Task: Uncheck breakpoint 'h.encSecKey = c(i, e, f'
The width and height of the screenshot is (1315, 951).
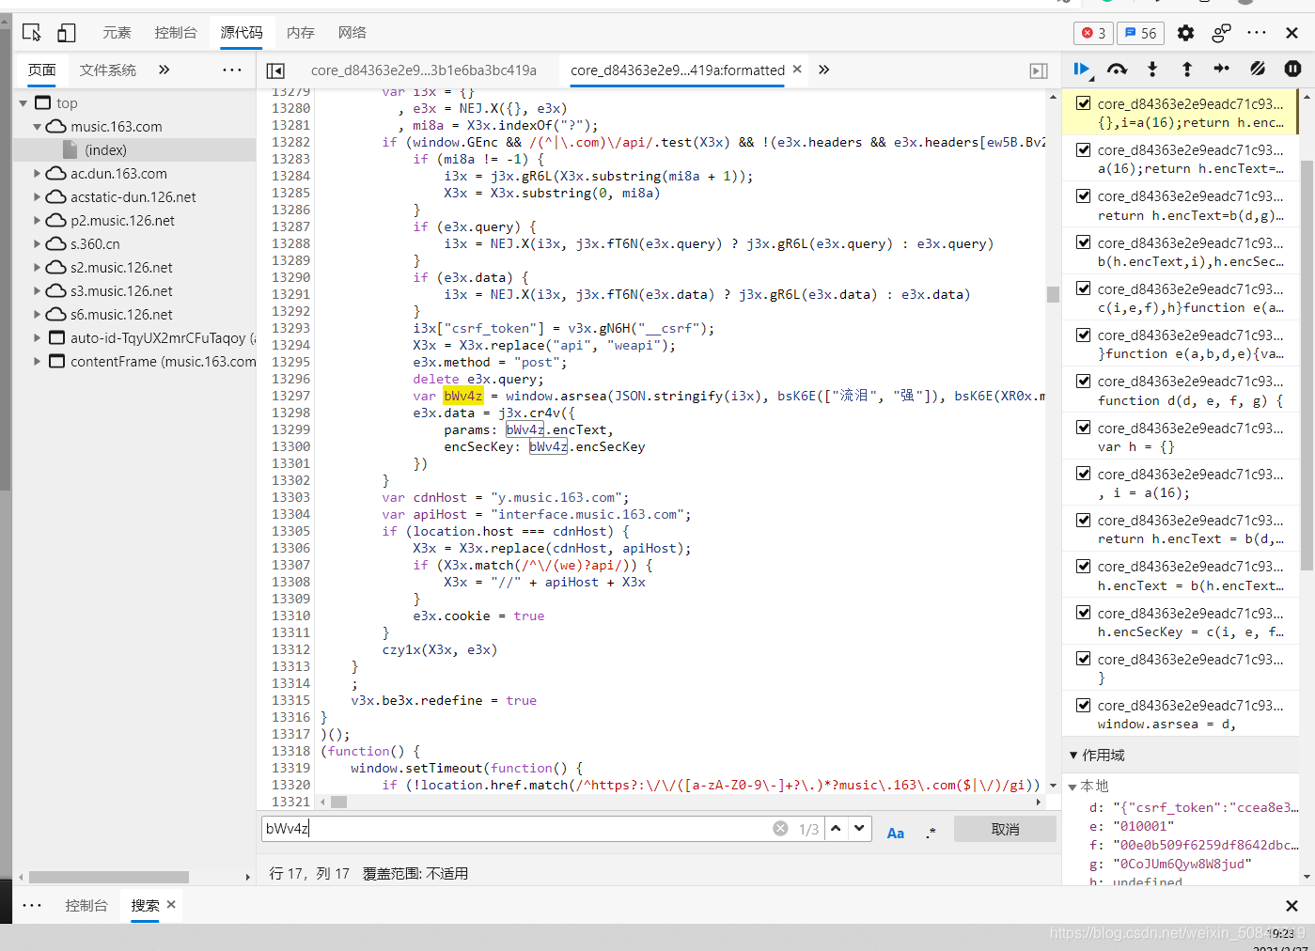Action: 1084,613
